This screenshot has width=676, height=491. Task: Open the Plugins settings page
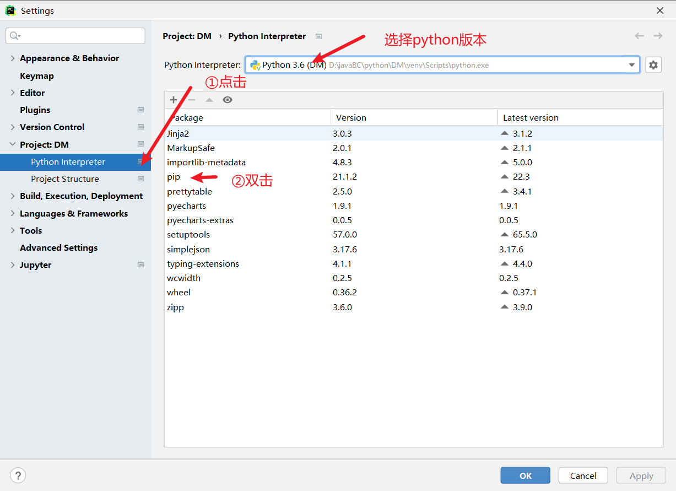pos(35,110)
